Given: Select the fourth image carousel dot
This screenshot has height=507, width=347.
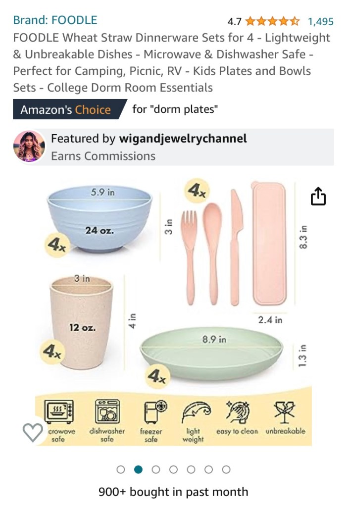Looking at the screenshot, I should pyautogui.click(x=173, y=469).
